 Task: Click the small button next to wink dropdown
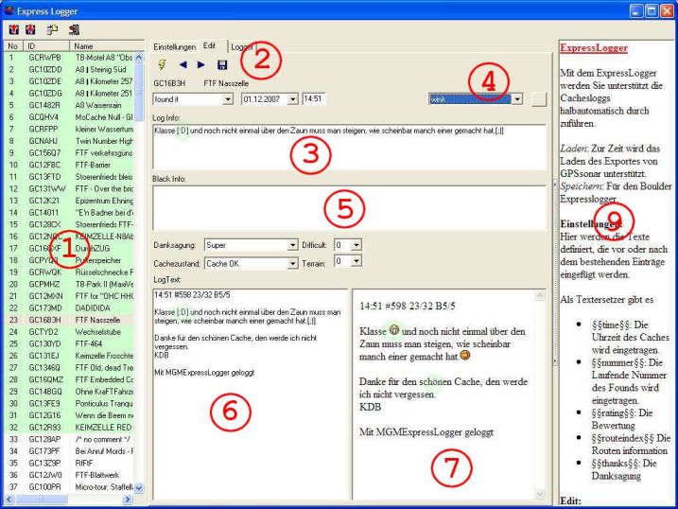click(x=539, y=99)
